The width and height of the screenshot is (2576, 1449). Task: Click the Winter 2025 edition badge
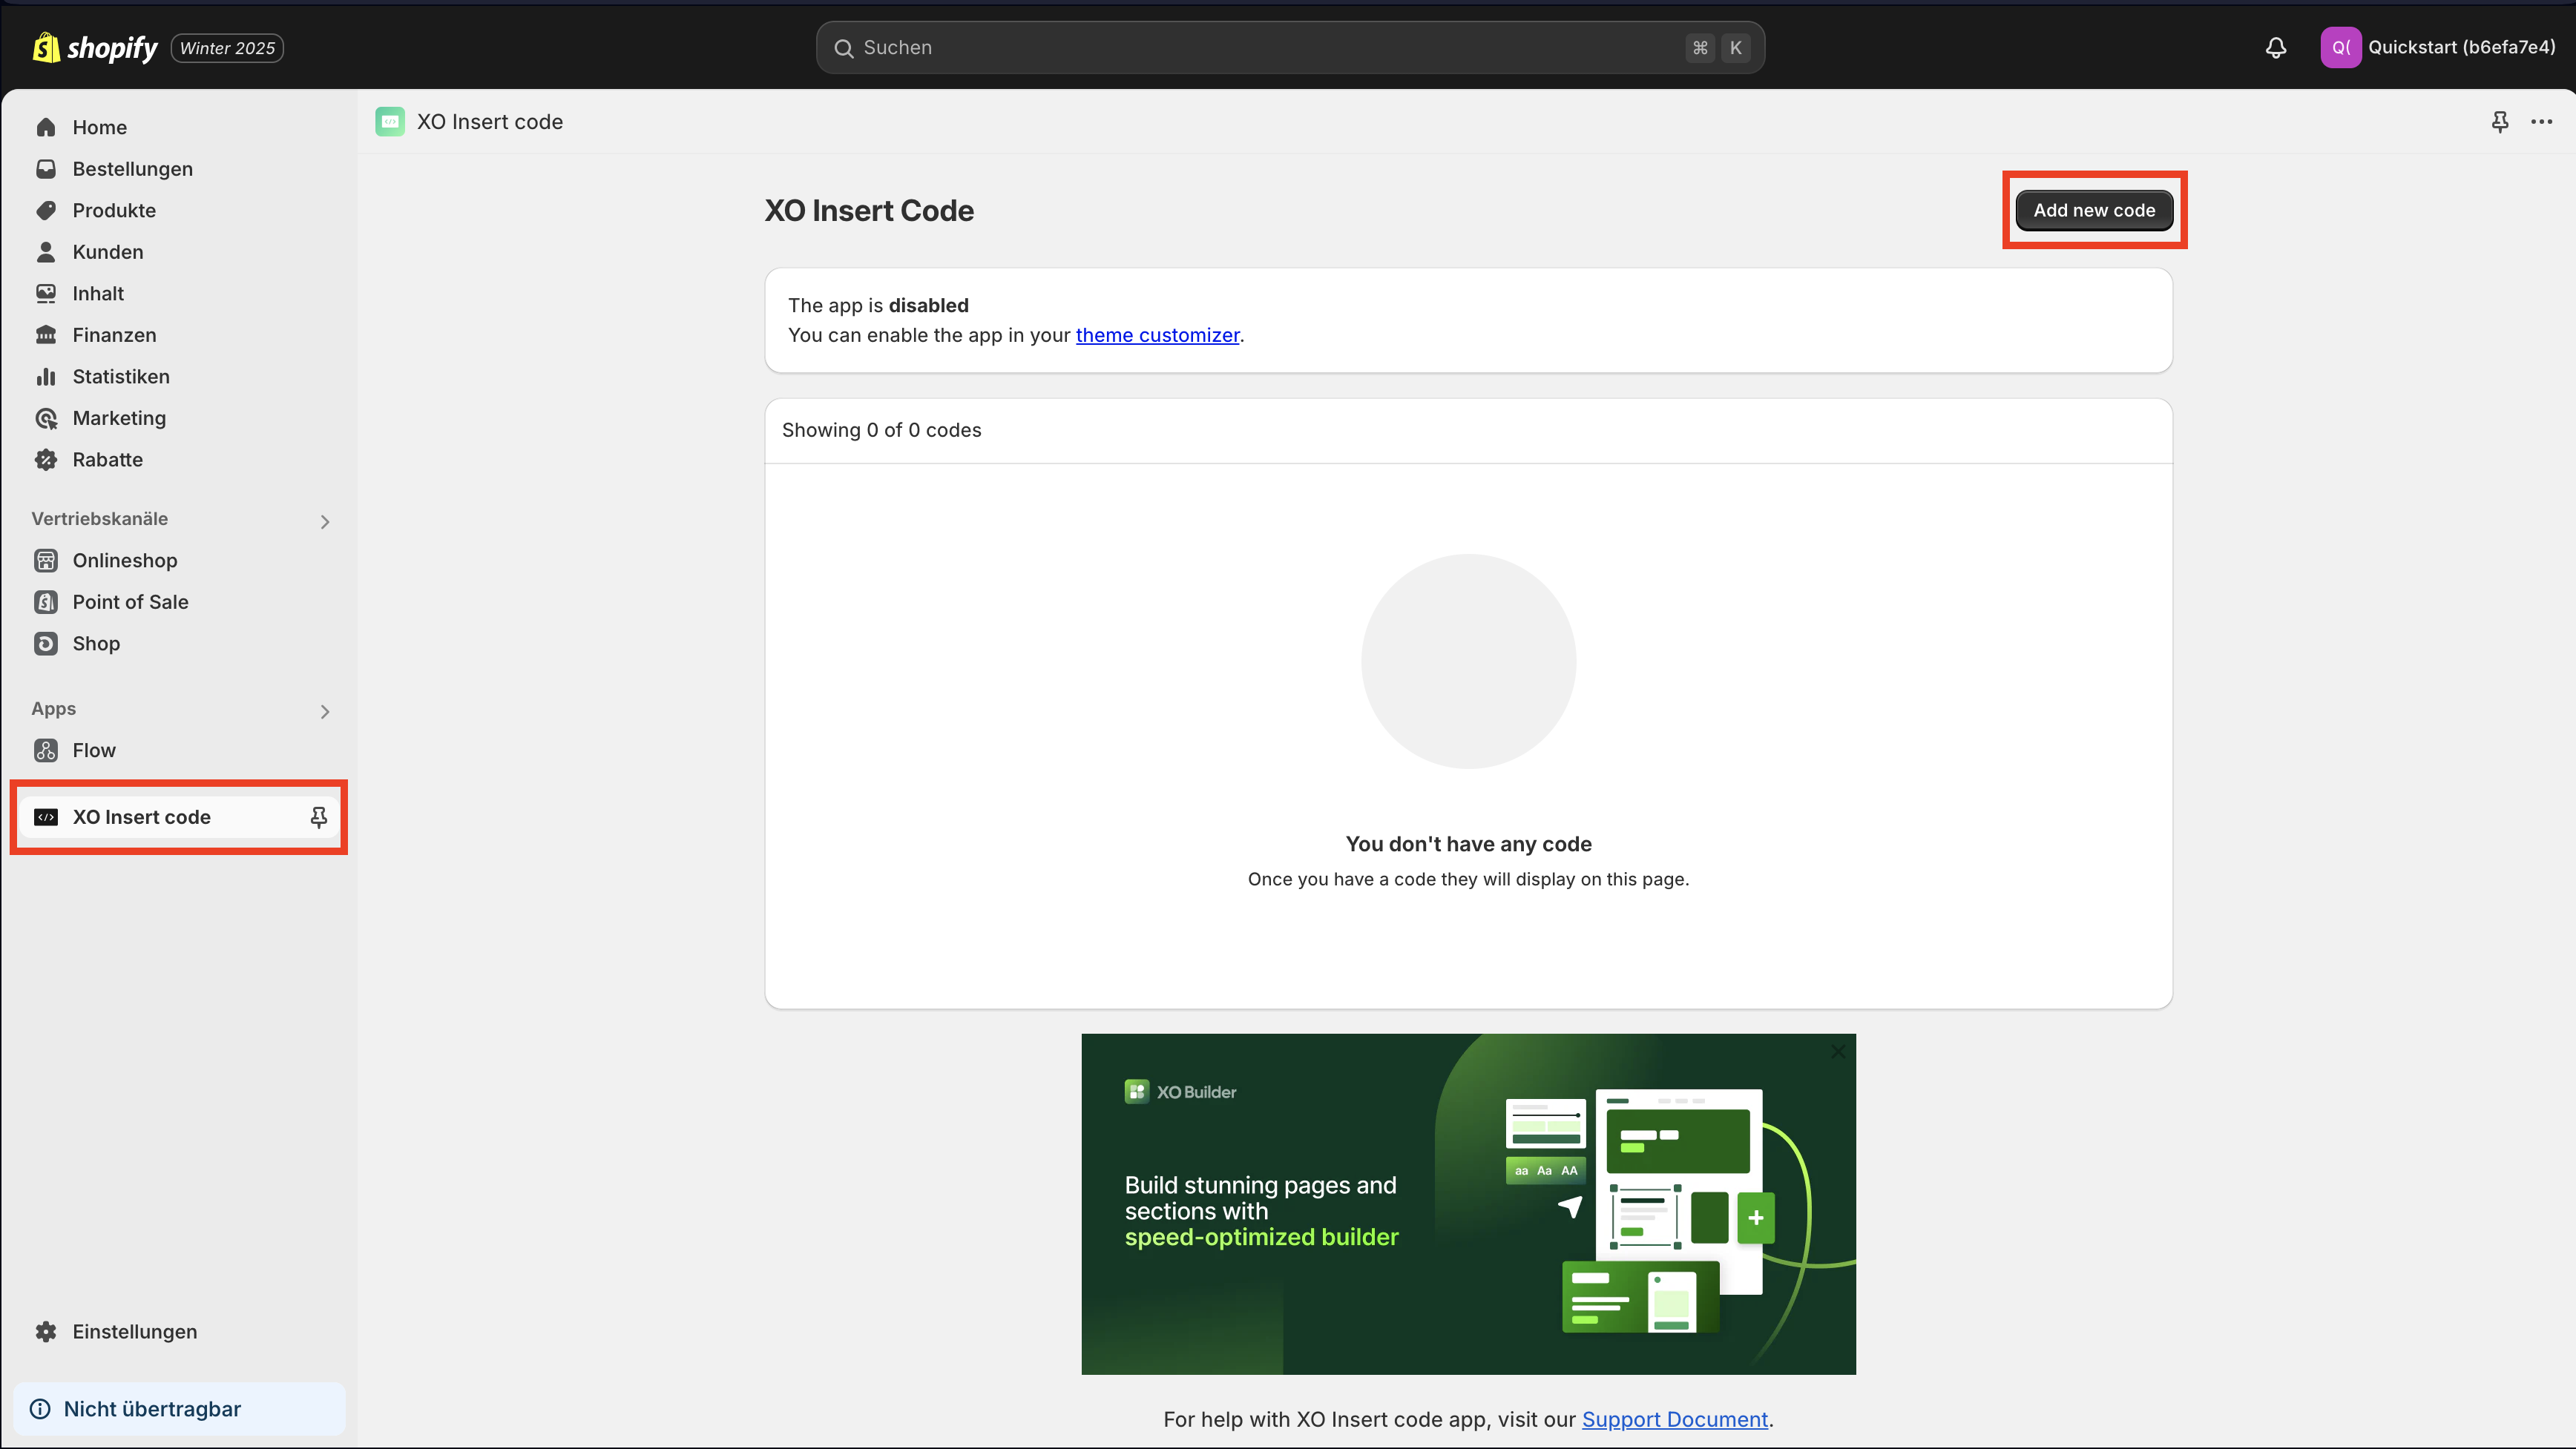227,48
